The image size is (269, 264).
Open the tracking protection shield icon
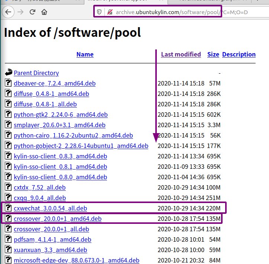click(99, 12)
